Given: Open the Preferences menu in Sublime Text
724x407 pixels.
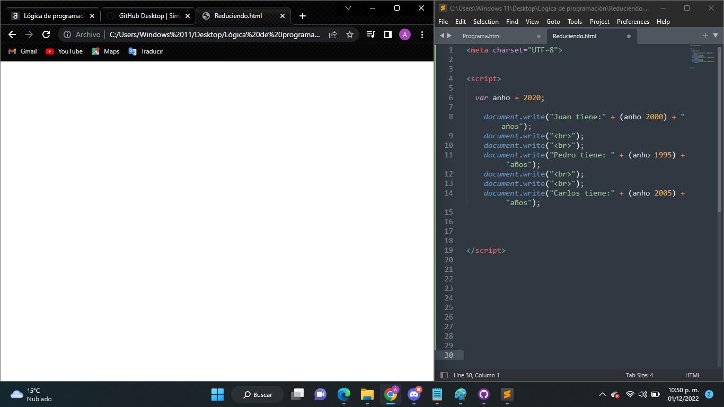Looking at the screenshot, I should tap(632, 21).
